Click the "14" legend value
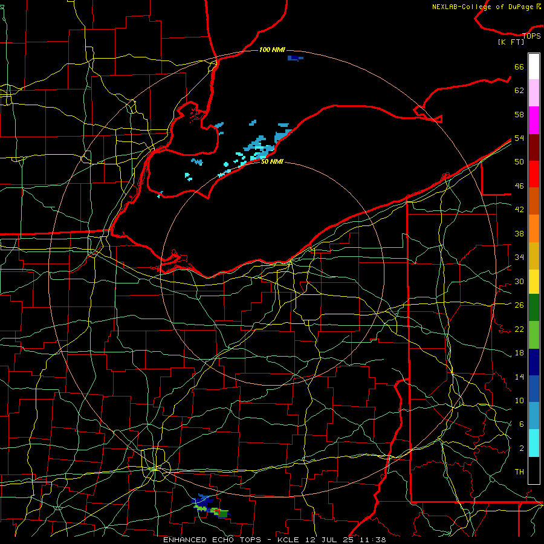544x544 pixels. (519, 377)
